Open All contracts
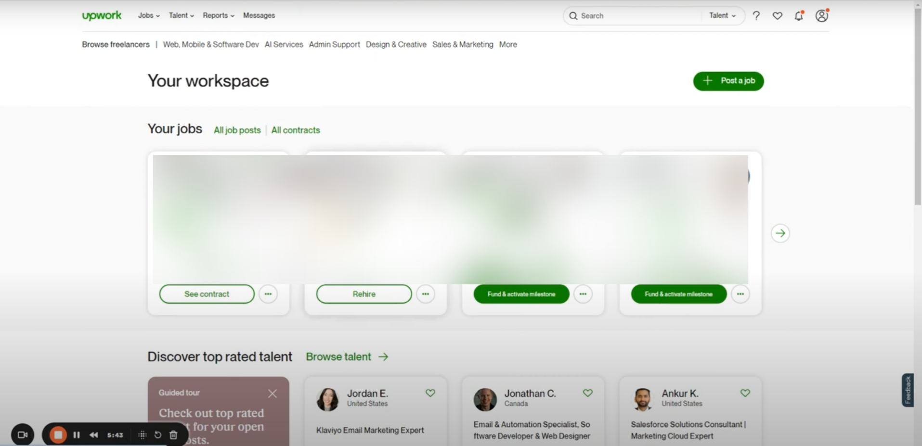Screen dimensions: 922x446 (x=296, y=130)
